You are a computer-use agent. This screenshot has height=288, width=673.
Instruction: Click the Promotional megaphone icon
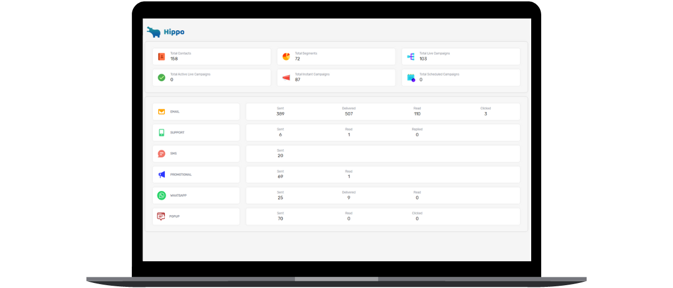[x=162, y=174]
